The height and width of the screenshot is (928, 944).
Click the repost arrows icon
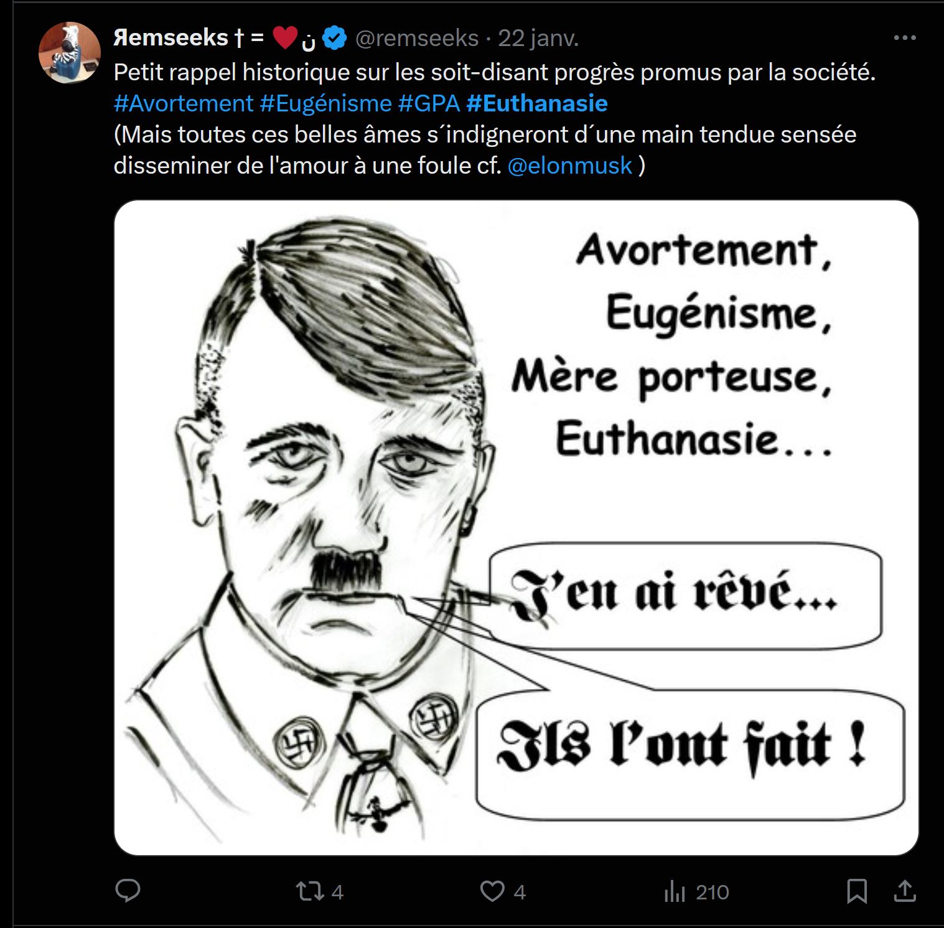click(310, 892)
